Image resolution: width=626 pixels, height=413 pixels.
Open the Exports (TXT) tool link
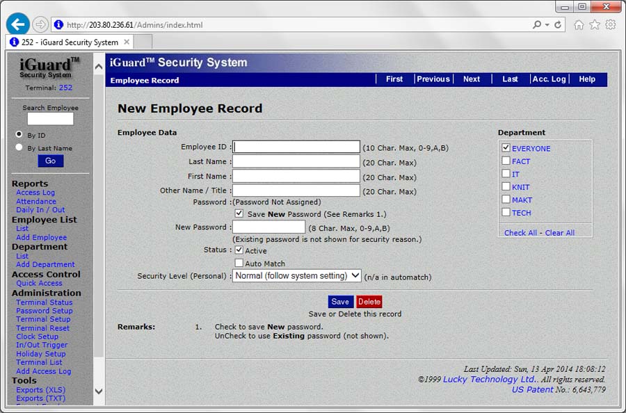pos(41,398)
